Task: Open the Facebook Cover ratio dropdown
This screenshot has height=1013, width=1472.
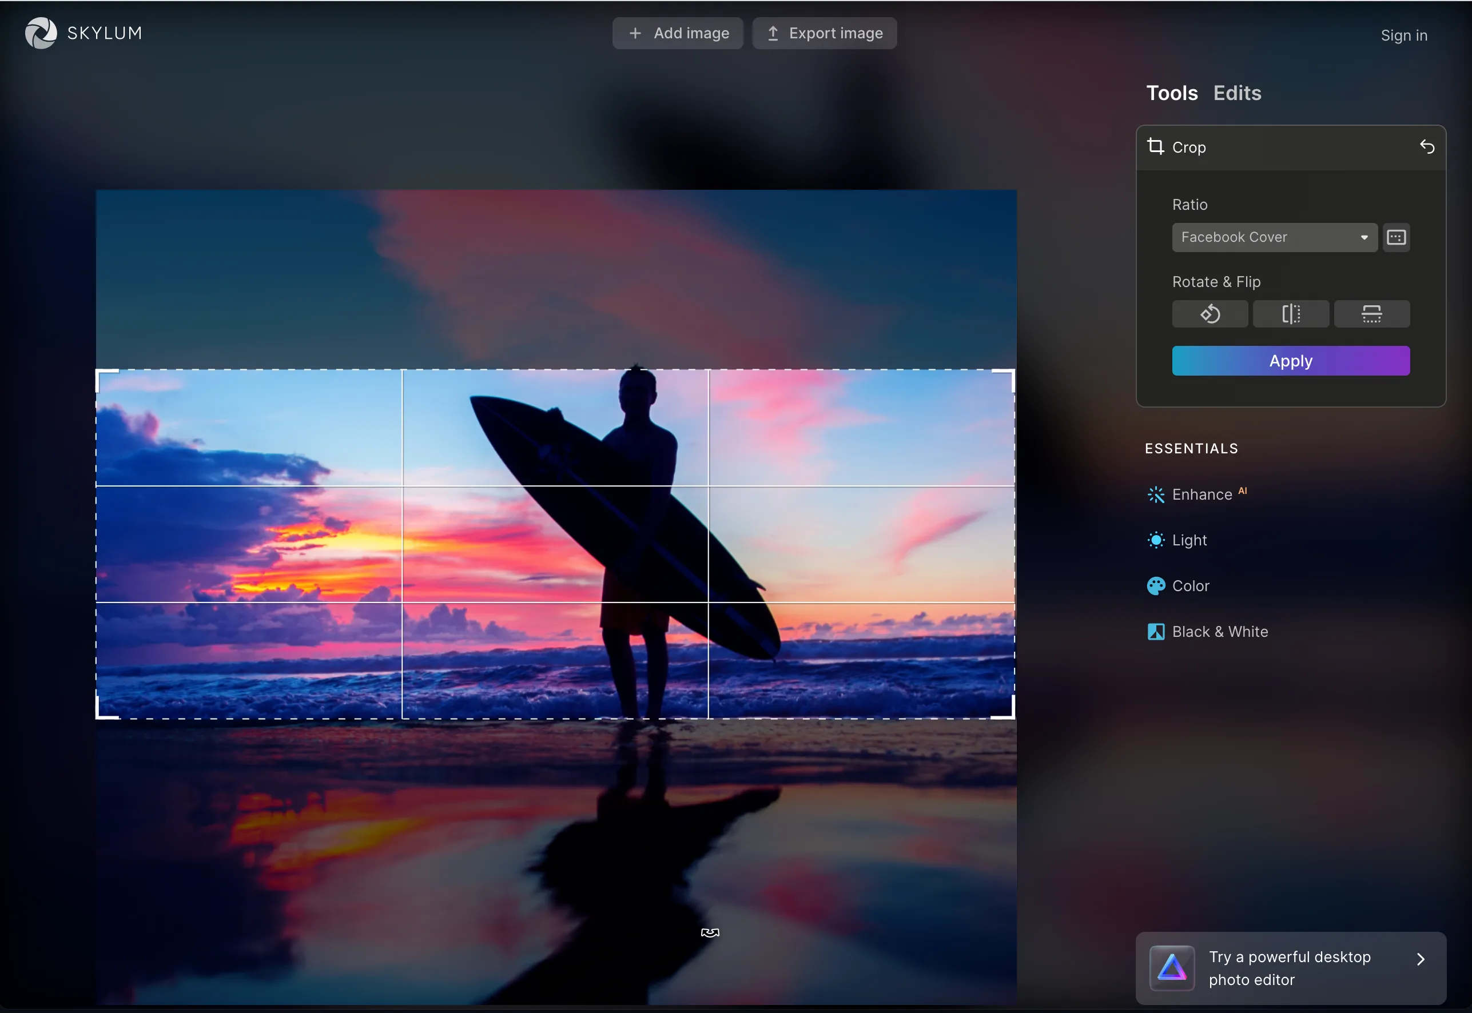Action: 1274,237
